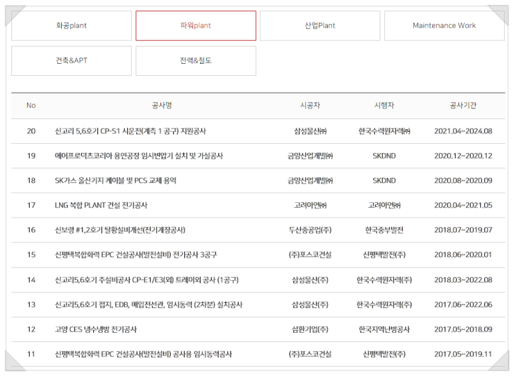Viewport: 514px width, 376px height.
Task: Click period 2018.03~2022.08
Action: [x=463, y=280]
